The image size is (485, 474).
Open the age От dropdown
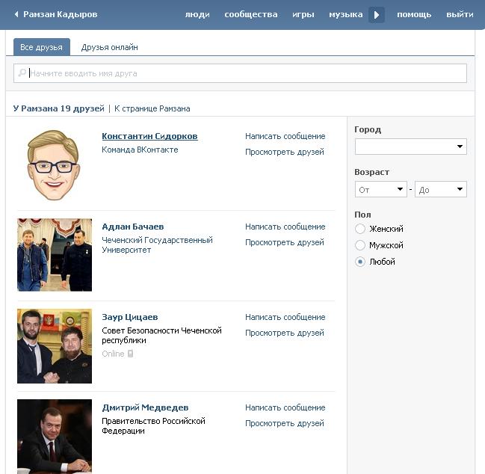pos(381,189)
